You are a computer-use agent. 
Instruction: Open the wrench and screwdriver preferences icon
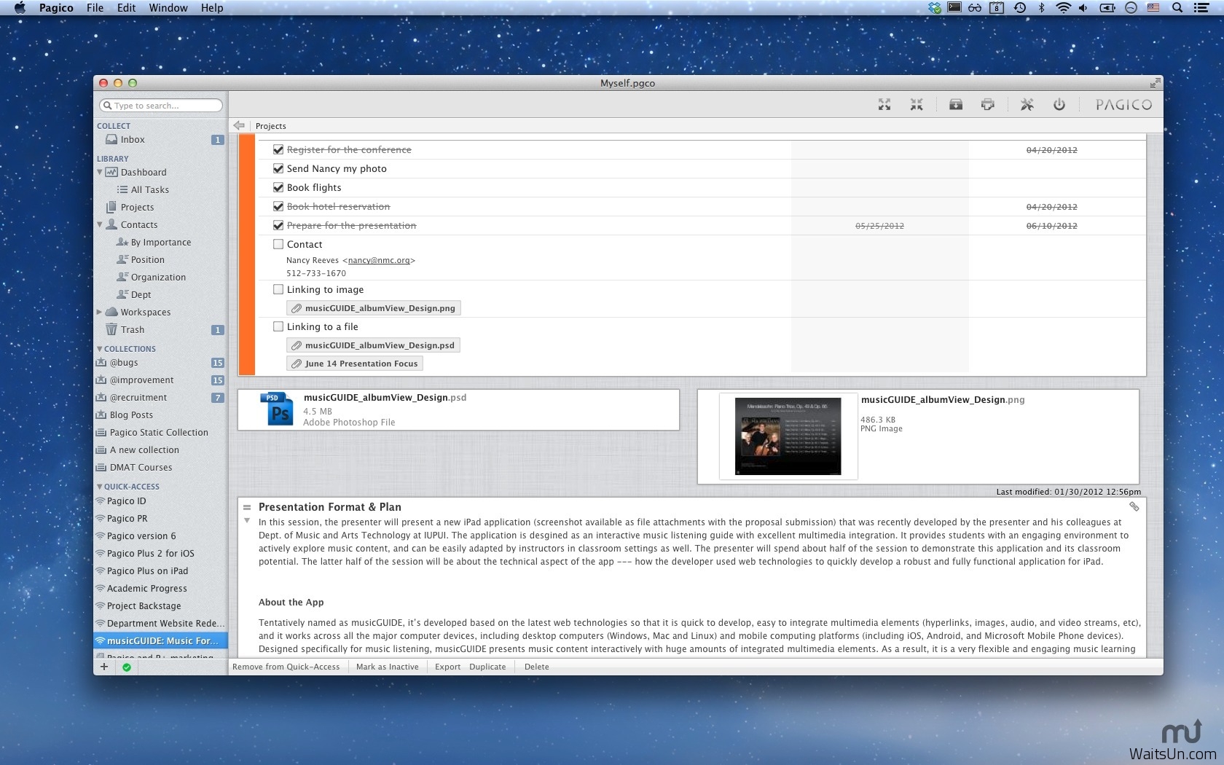[x=1027, y=105]
